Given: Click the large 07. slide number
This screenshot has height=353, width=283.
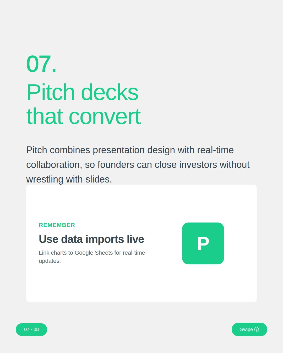Looking at the screenshot, I should (x=41, y=64).
